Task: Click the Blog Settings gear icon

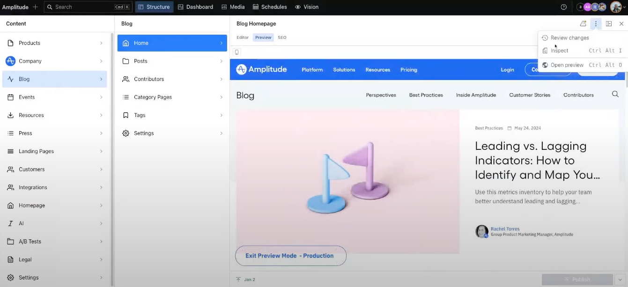Action: coord(126,133)
